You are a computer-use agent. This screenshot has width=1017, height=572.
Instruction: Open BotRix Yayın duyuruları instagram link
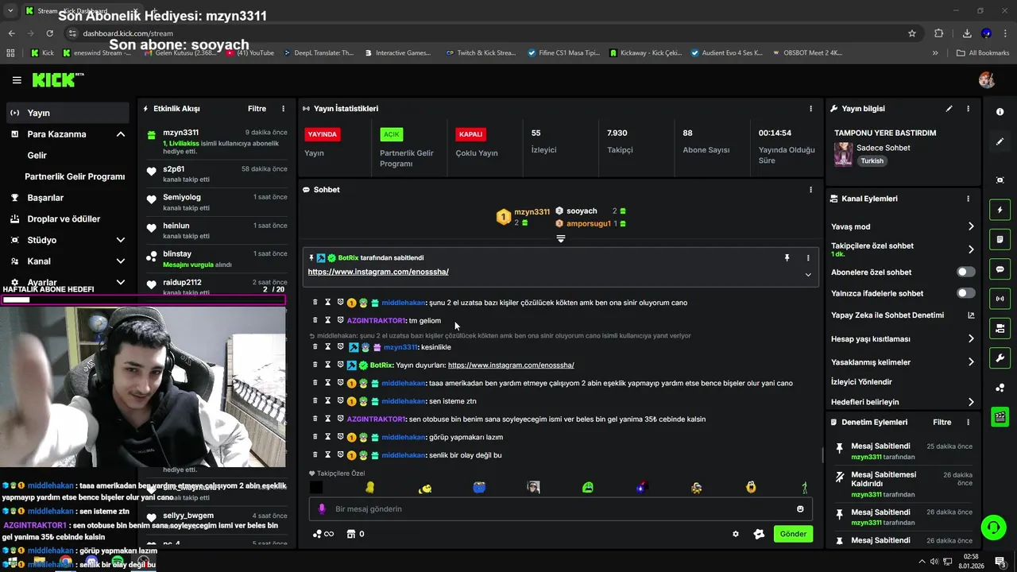pyautogui.click(x=511, y=365)
